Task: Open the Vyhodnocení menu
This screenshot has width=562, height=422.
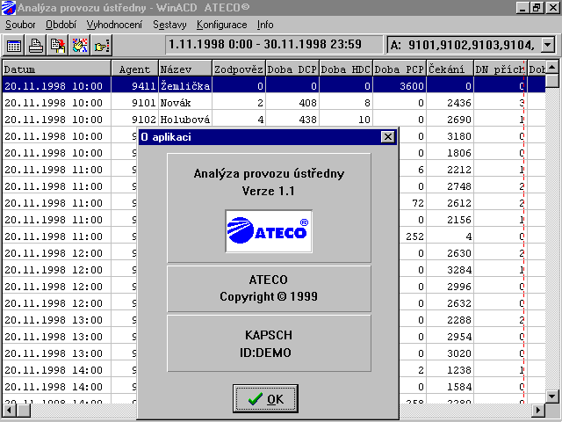Action: (114, 25)
